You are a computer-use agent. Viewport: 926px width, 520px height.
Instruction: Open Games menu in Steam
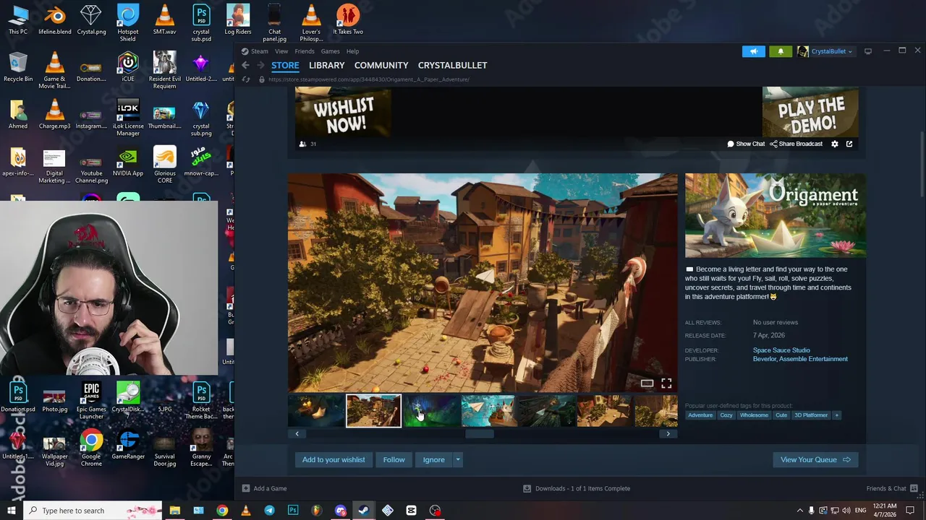click(330, 51)
